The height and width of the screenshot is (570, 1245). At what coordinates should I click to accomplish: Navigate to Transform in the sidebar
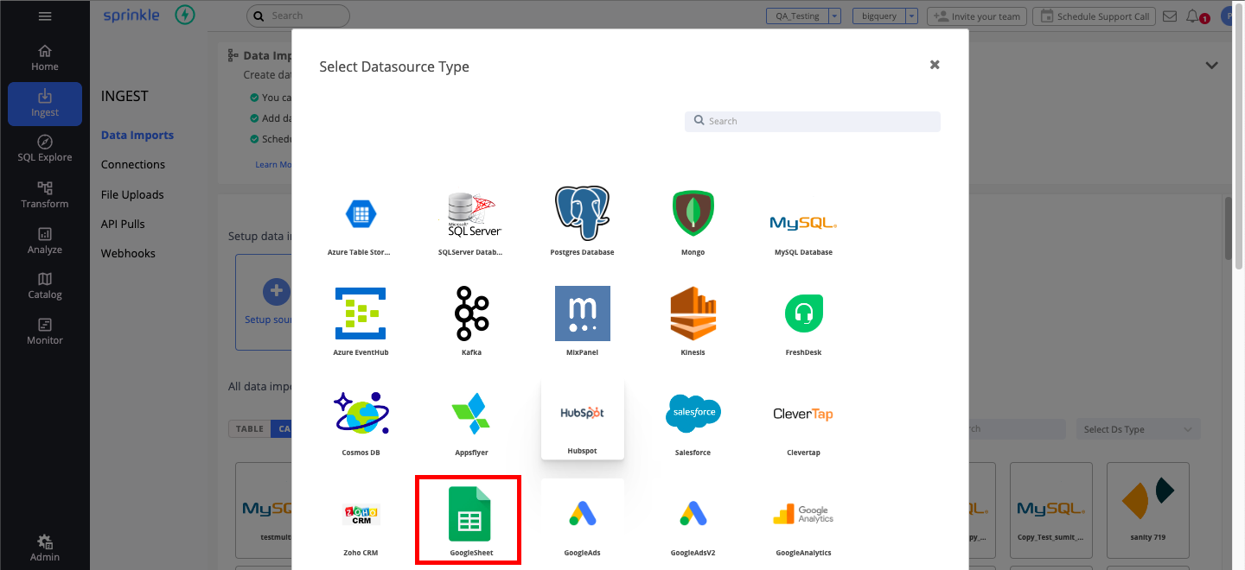[x=45, y=195]
